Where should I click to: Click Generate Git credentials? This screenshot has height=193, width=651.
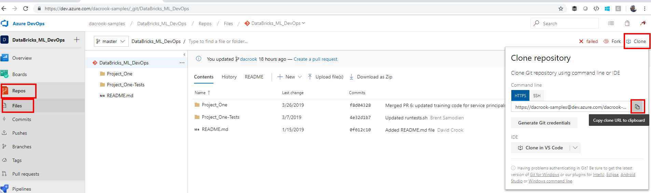[x=544, y=123]
